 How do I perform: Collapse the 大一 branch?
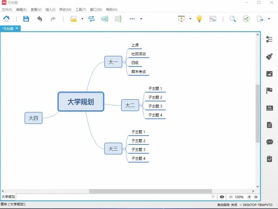[124, 62]
